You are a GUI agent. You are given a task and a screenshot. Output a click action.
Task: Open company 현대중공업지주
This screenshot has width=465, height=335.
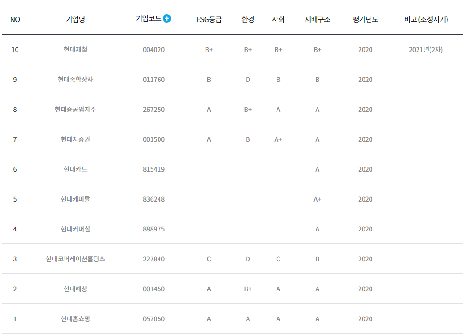(75, 110)
